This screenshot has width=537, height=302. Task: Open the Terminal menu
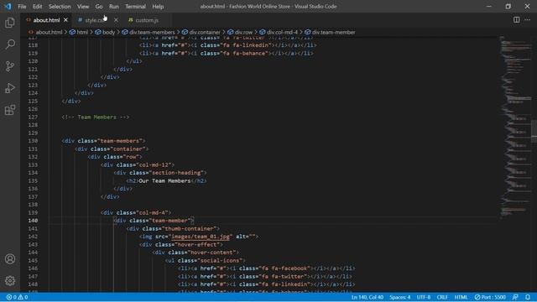pyautogui.click(x=135, y=7)
